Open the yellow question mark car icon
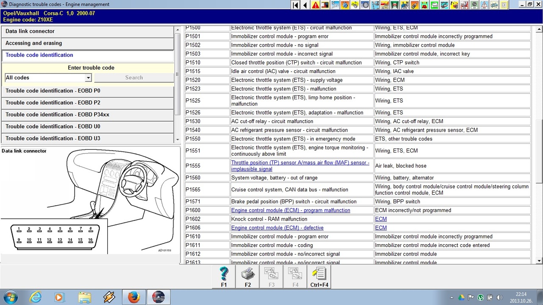Image resolution: width=543 pixels, height=305 pixels. pos(454,5)
